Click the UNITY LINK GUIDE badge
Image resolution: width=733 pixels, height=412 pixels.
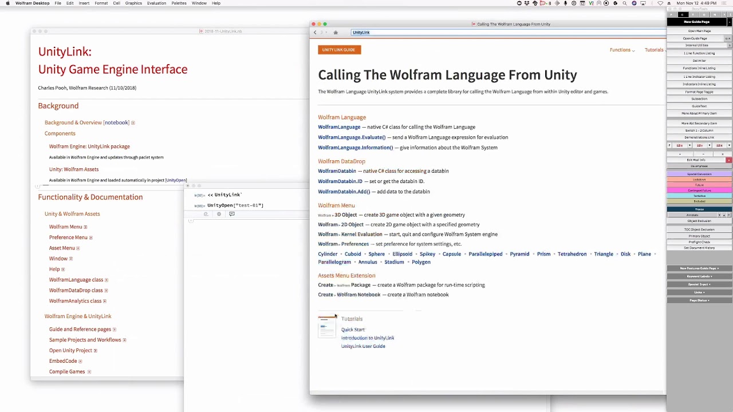tap(338, 50)
